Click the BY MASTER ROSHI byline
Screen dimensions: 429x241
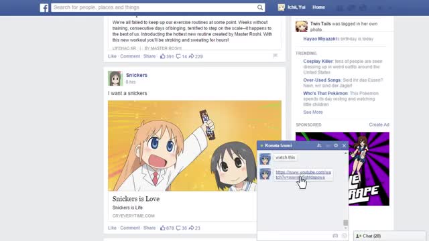pos(163,48)
